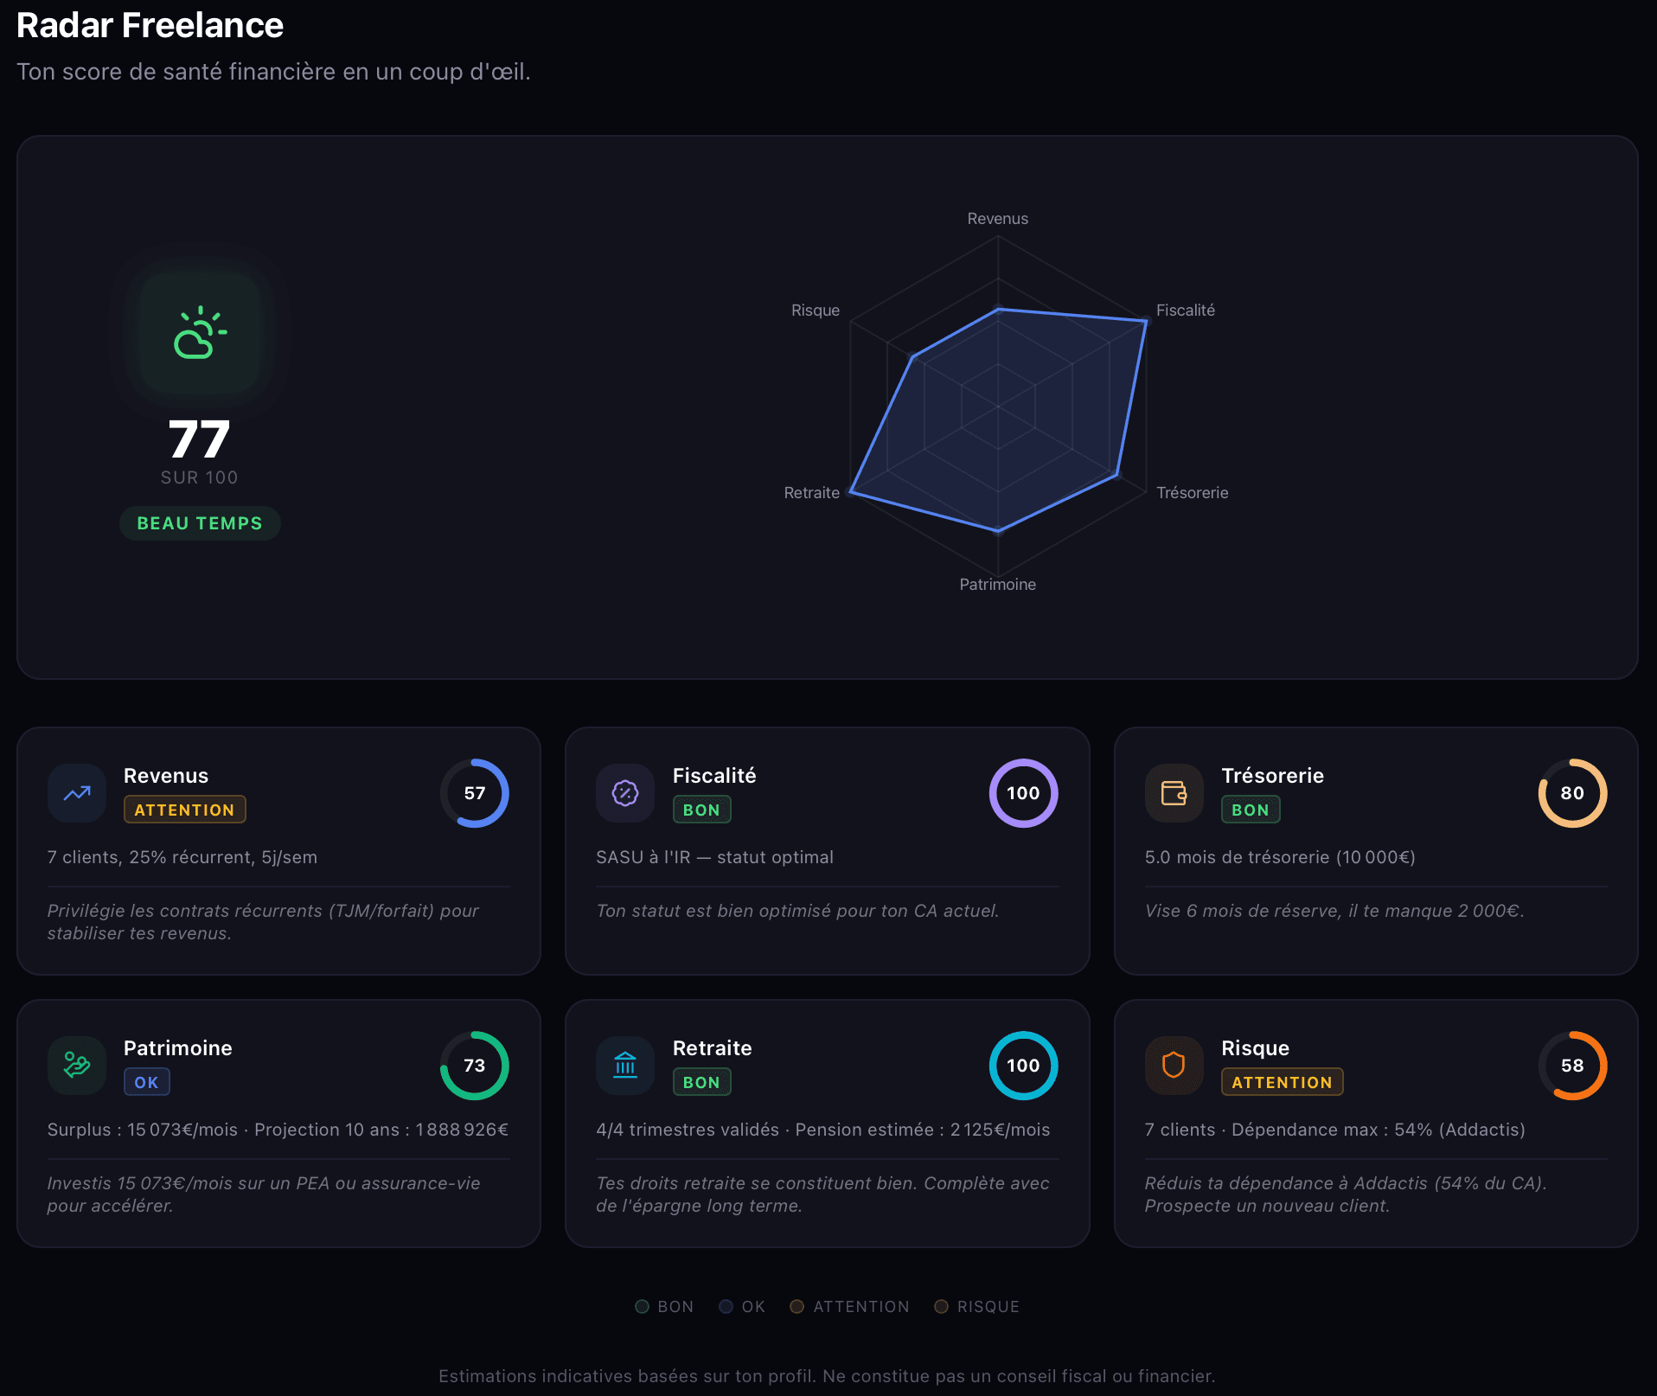Click the Risque score ring showing 58
The height and width of the screenshot is (1396, 1657).
1571,1065
